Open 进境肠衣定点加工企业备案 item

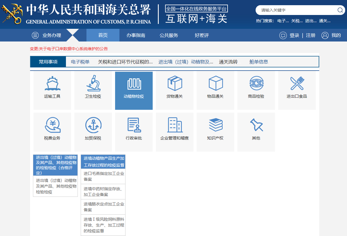103,207
